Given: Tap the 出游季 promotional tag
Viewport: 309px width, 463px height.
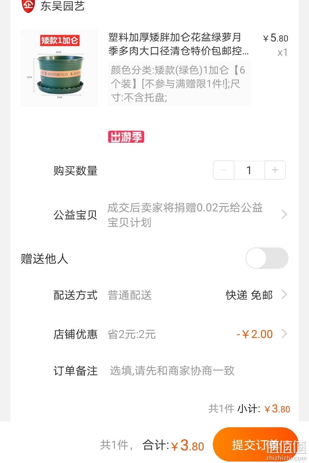Looking at the screenshot, I should pos(126,137).
